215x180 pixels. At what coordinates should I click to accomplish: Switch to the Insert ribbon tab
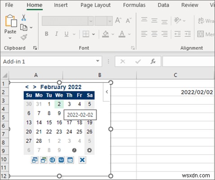pyautogui.click(x=61, y=5)
